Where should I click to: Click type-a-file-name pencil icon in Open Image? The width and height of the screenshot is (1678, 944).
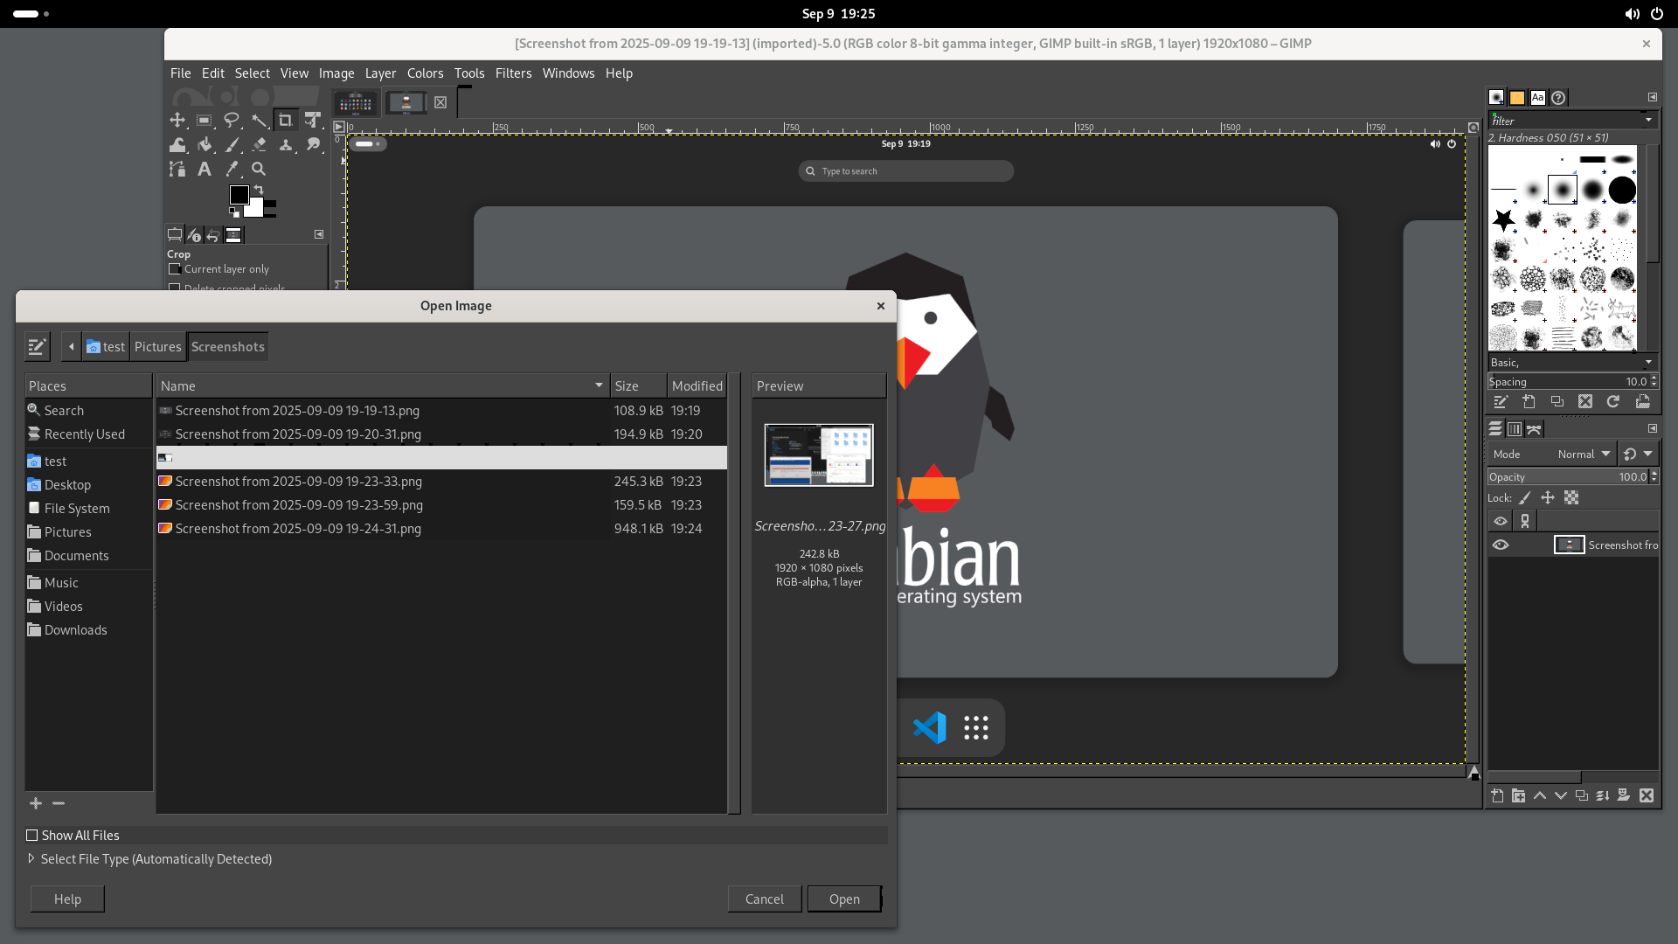coord(37,347)
